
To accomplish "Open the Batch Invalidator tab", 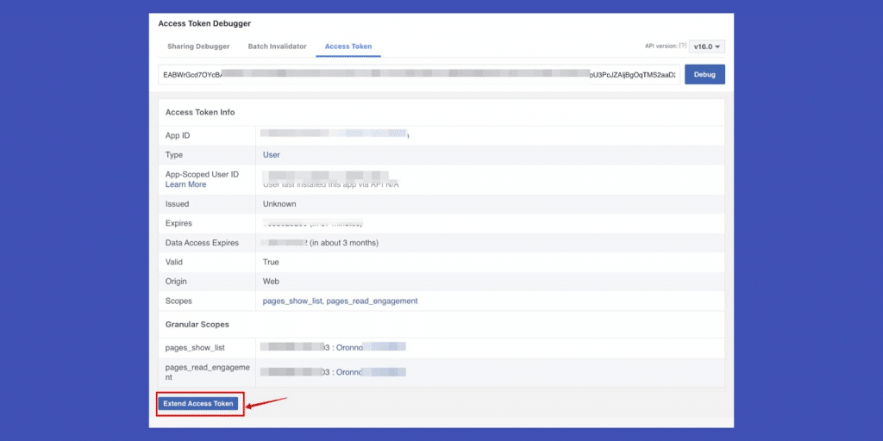I will click(x=277, y=47).
